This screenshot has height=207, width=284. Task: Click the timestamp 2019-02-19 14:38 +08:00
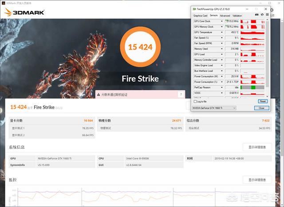[x=229, y=158]
